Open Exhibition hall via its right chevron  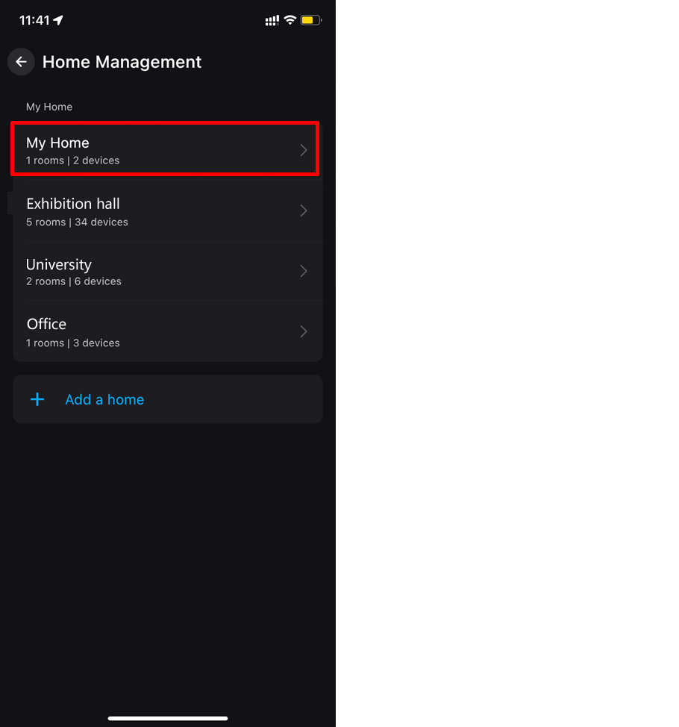tap(303, 210)
